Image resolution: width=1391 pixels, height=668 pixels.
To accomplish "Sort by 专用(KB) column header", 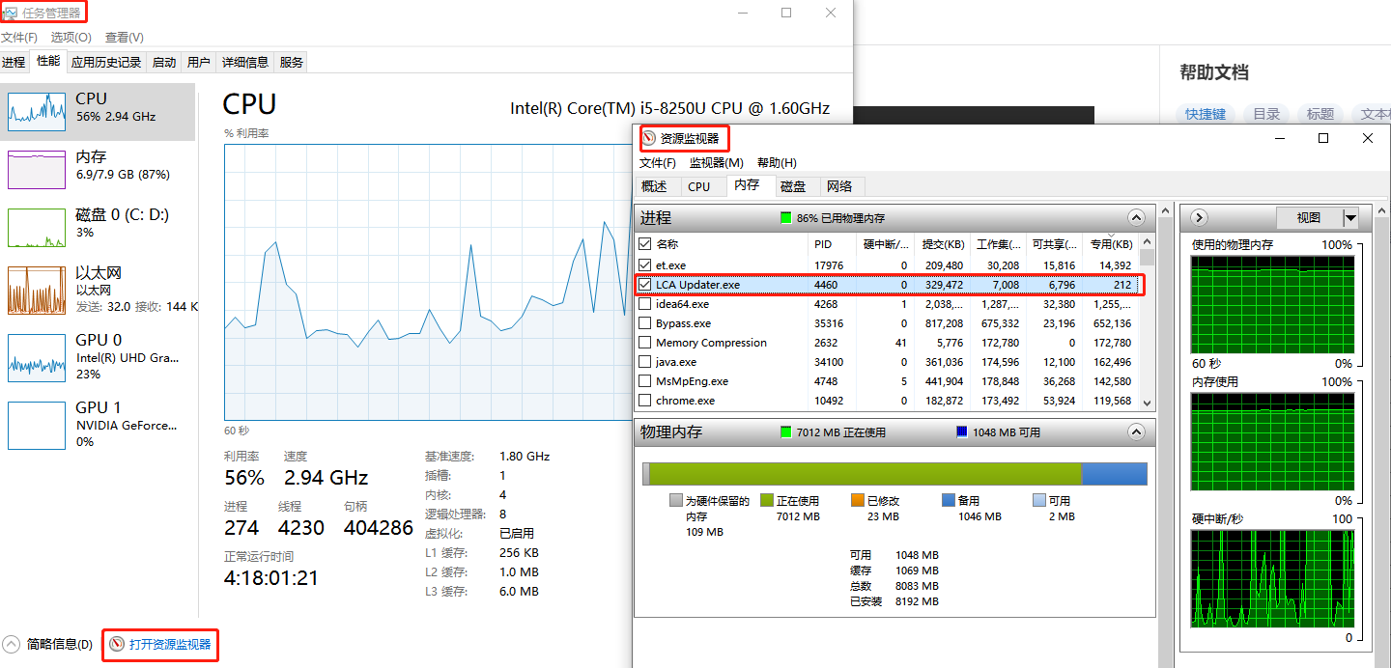I will tap(1109, 245).
